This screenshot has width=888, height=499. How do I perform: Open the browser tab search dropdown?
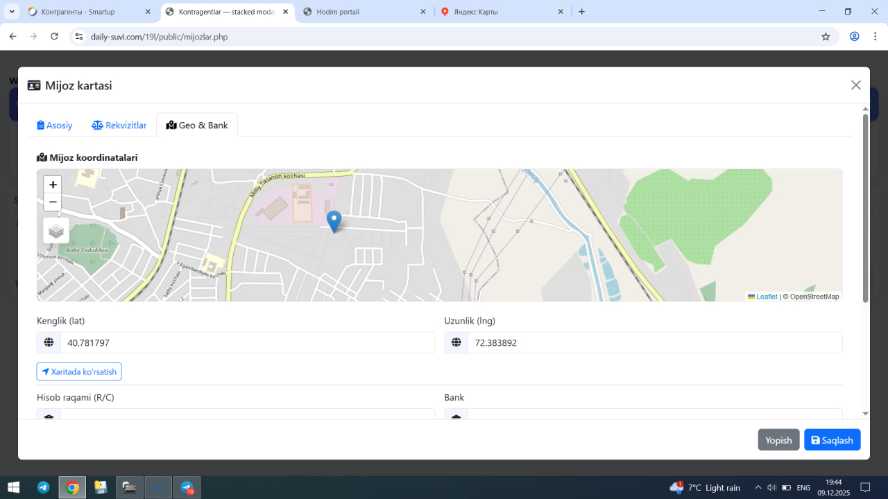pyautogui.click(x=12, y=12)
